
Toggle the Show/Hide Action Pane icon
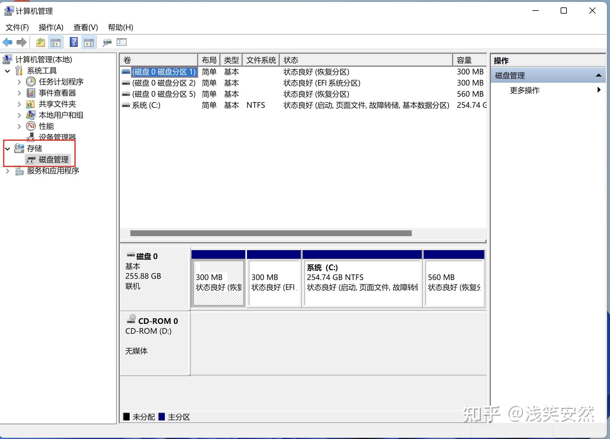89,42
